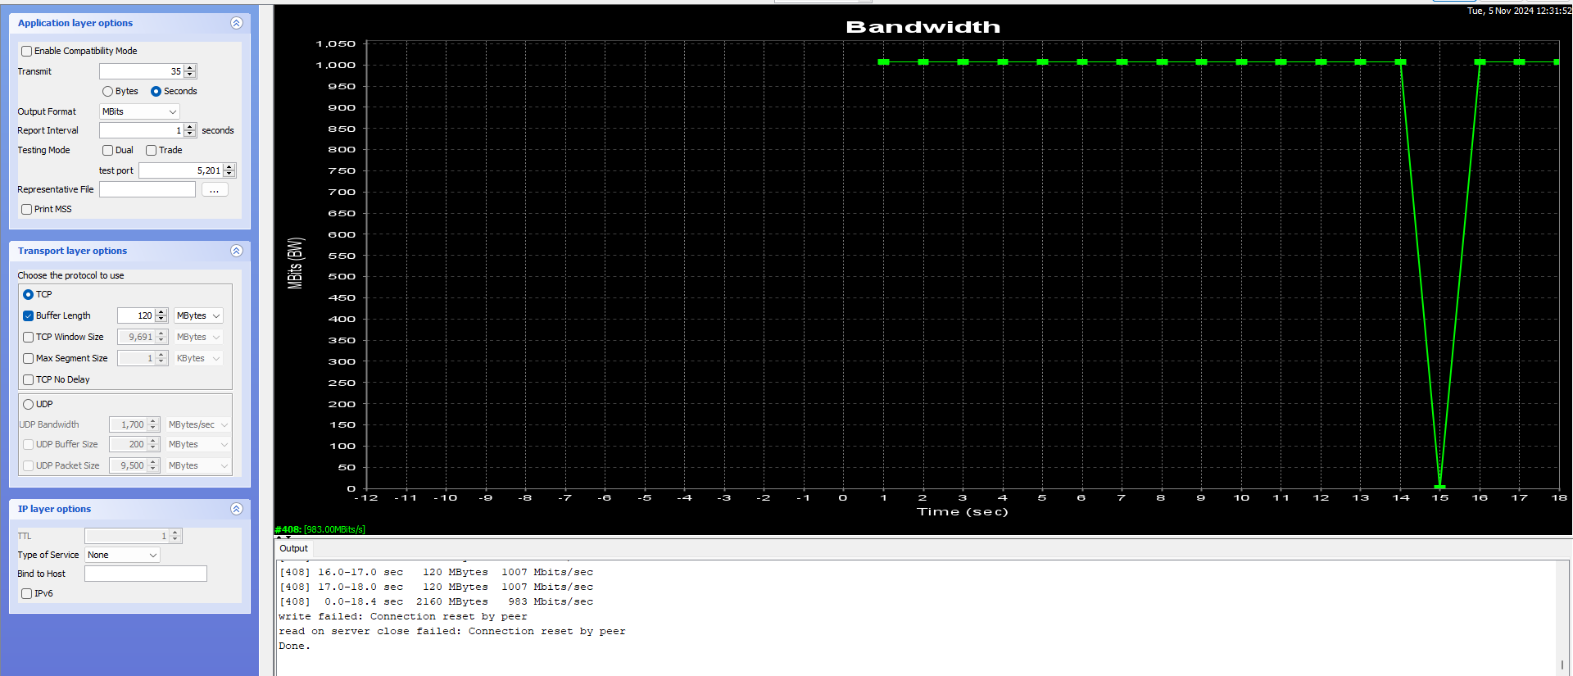
Task: Select the Seconds radio button
Action: [x=156, y=91]
